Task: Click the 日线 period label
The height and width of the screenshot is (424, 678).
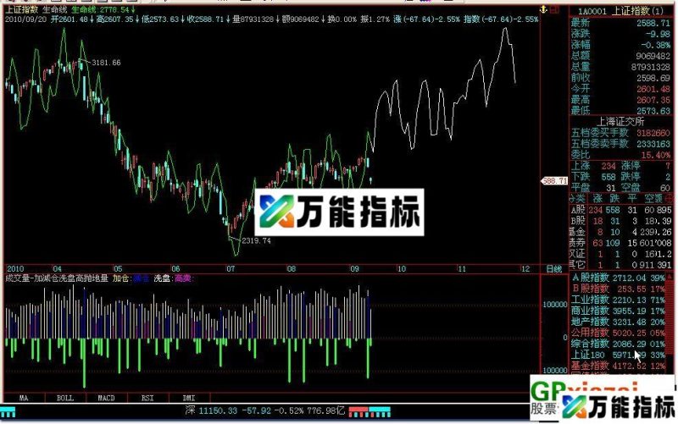Action: click(x=554, y=269)
